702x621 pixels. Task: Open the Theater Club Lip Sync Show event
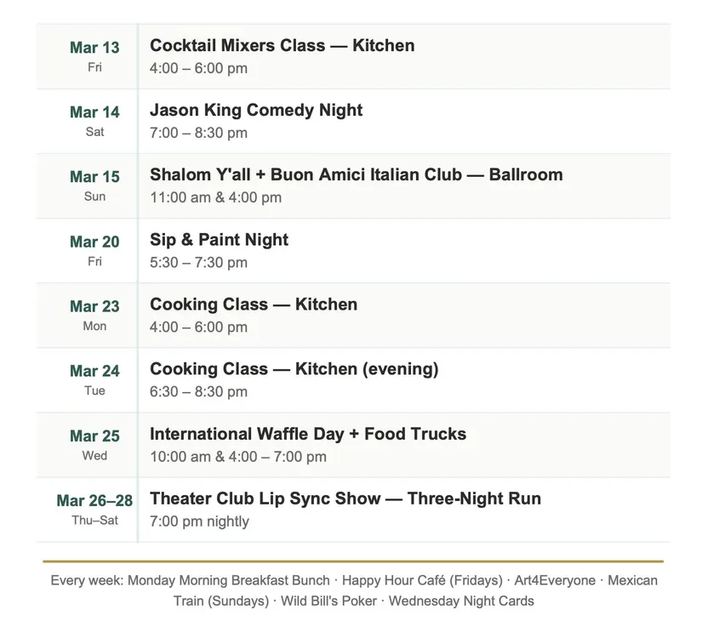pos(345,499)
